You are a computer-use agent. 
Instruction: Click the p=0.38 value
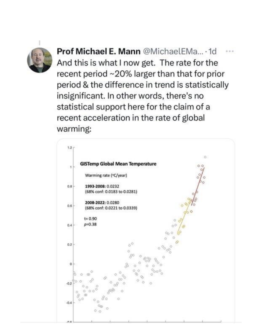[x=90, y=224]
